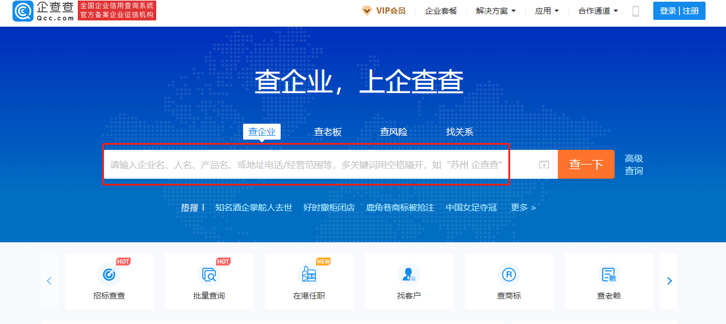Click the Qcc.com logo
Screen dimensions: 726x324
point(44,11)
